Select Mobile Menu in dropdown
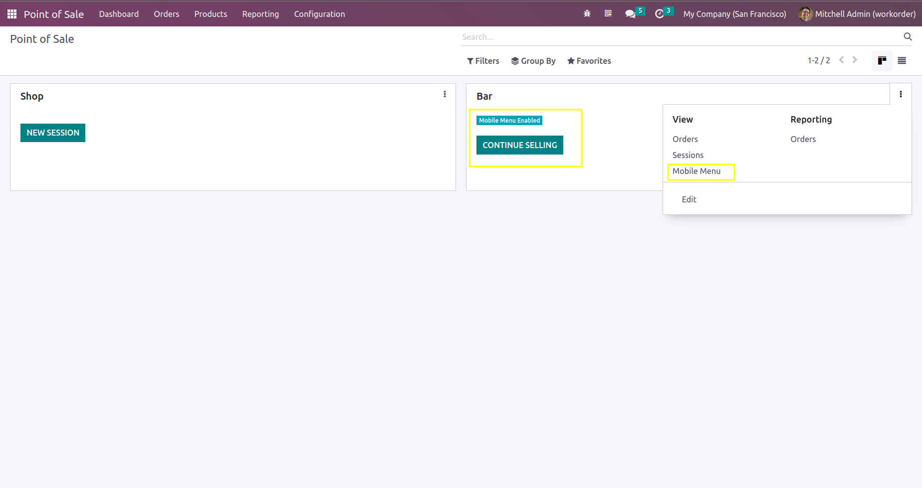Viewport: 922px width, 488px height. (696, 171)
